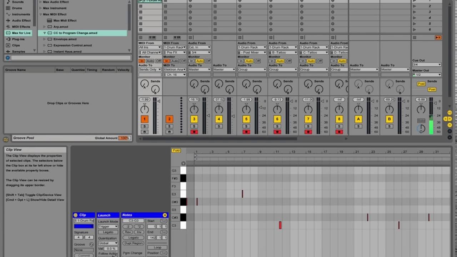Open Launch Mode Trigger dropdown
Image resolution: width=457 pixels, height=257 pixels.
[108, 227]
